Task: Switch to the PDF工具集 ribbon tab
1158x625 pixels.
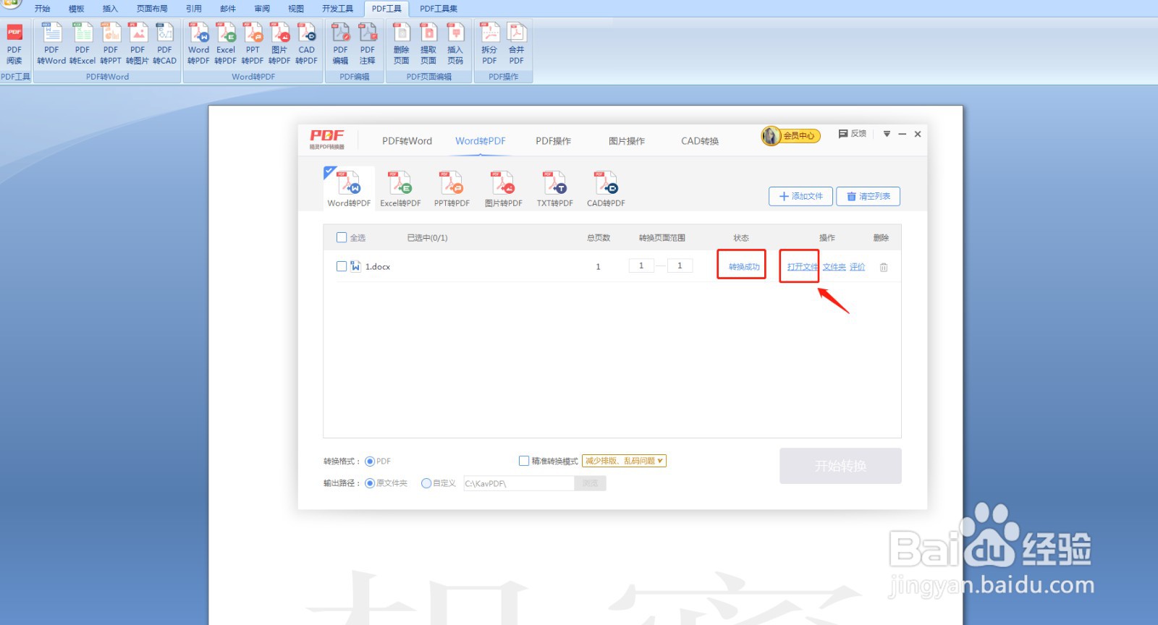Action: (439, 9)
